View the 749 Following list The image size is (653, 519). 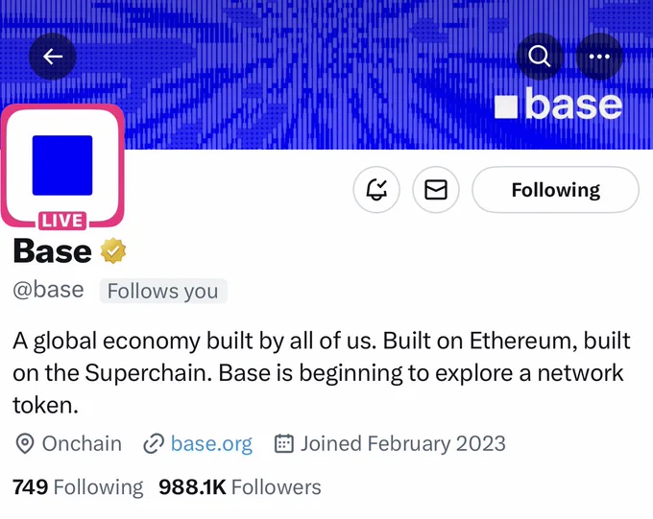point(78,487)
